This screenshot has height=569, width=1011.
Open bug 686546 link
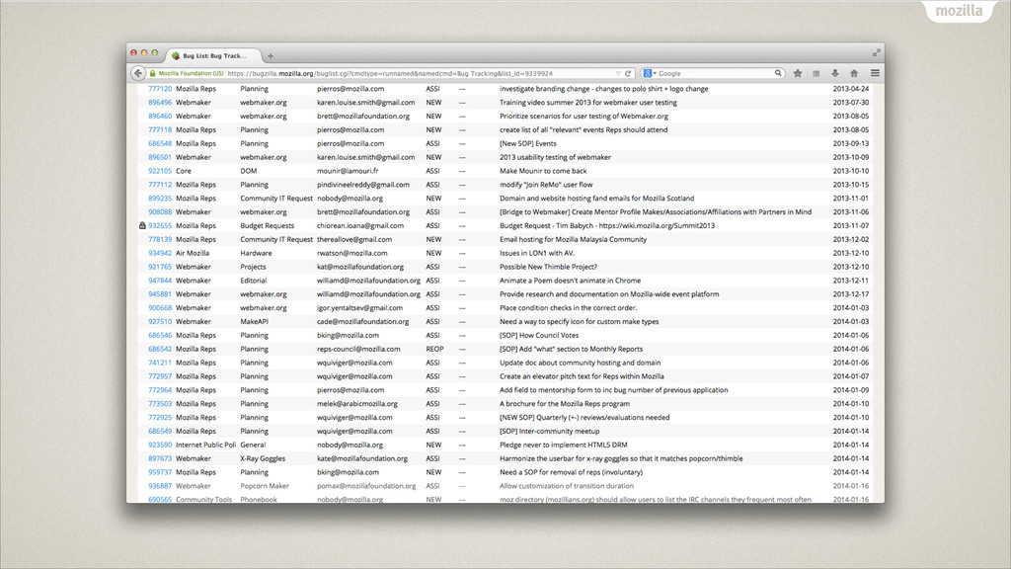[160, 336]
